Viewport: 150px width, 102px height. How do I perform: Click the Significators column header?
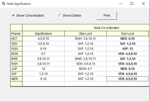coord(43,34)
